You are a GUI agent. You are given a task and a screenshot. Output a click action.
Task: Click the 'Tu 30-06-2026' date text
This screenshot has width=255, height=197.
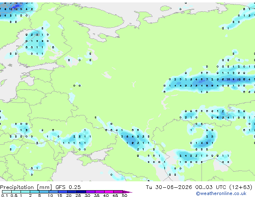[169, 187]
